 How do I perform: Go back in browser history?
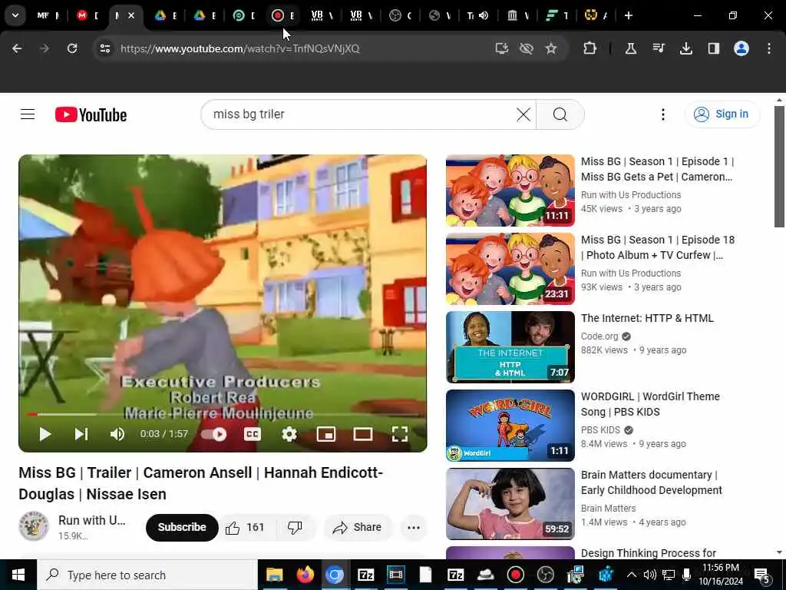pos(17,48)
